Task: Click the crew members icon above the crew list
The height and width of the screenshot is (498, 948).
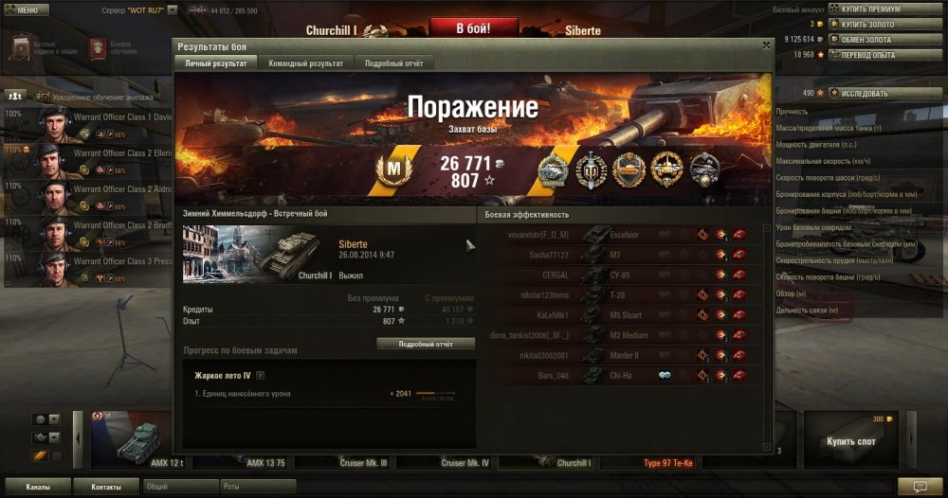Action: 15,96
